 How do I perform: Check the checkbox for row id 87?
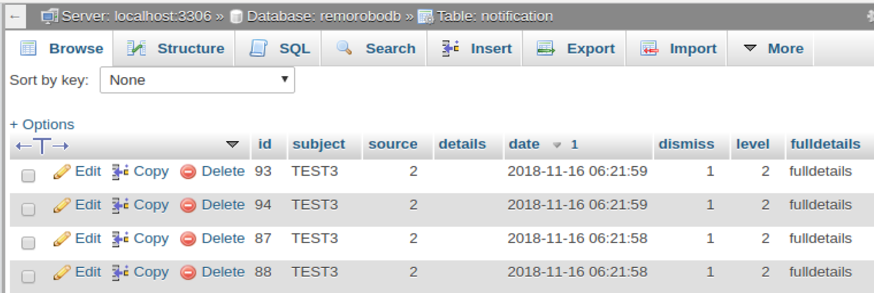pos(29,243)
